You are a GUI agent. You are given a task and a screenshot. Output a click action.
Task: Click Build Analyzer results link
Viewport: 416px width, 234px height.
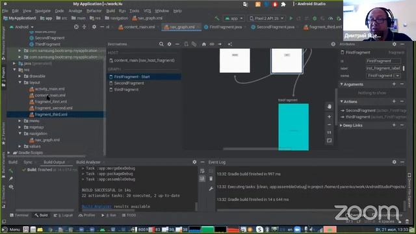pos(97,206)
